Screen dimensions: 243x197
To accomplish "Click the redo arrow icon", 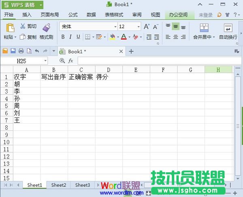I will tap(45, 51).
